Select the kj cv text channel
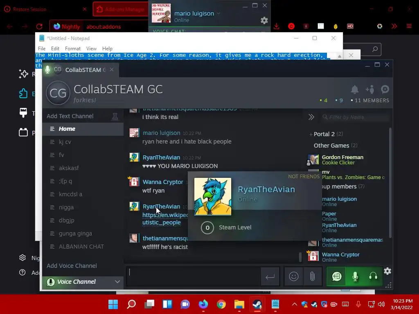The image size is (419, 314). [x=83, y=142]
